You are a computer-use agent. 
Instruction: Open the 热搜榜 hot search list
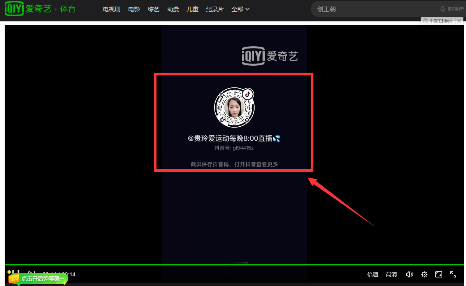452,9
